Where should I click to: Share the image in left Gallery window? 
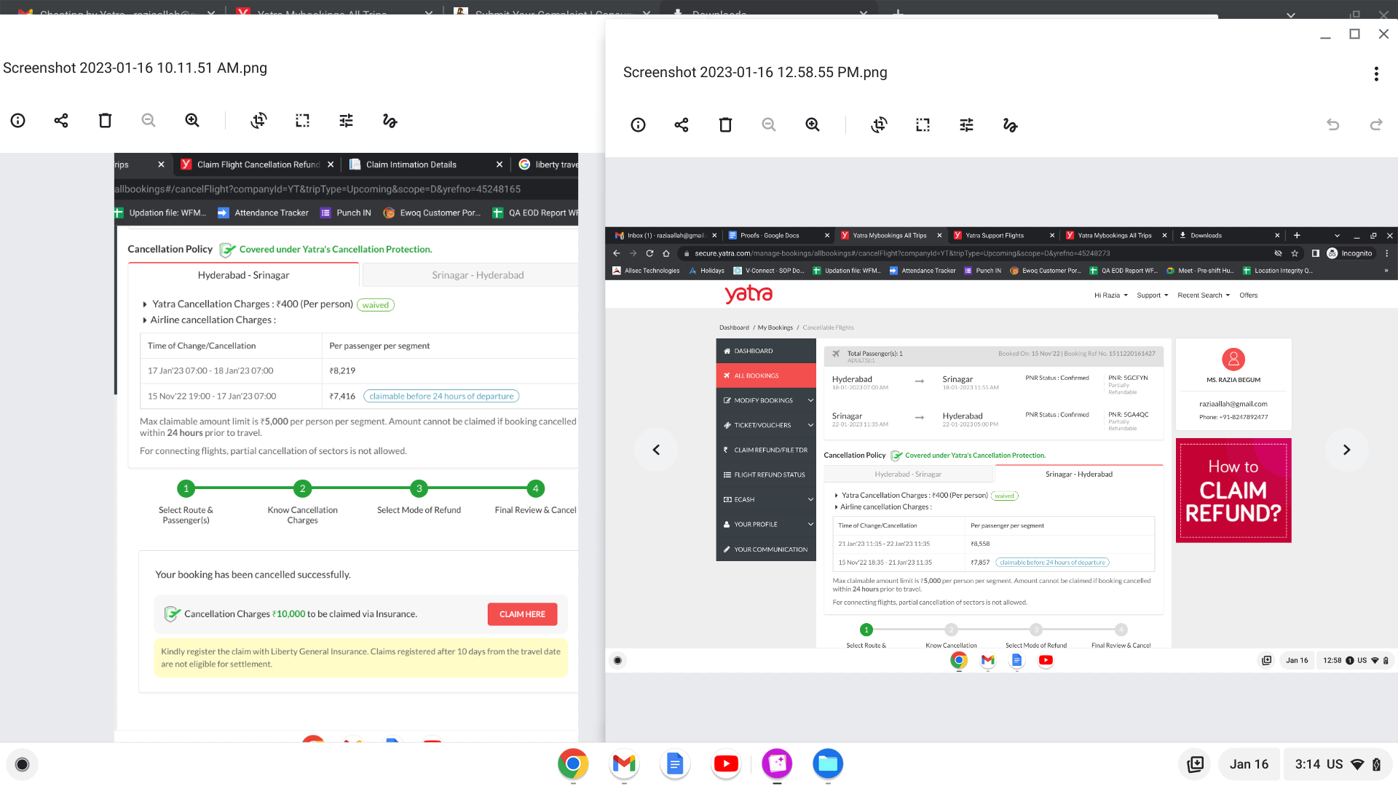tap(61, 121)
